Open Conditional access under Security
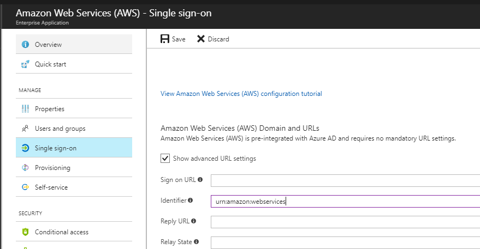This screenshot has height=249, width=480. coord(74,232)
